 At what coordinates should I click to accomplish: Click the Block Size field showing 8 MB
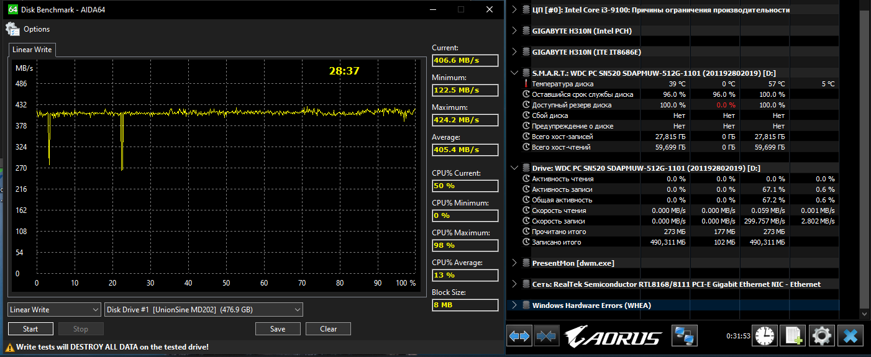point(465,305)
